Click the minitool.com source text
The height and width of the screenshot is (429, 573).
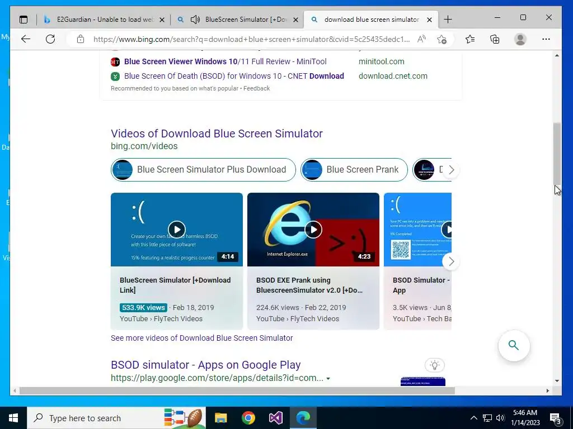[381, 61]
